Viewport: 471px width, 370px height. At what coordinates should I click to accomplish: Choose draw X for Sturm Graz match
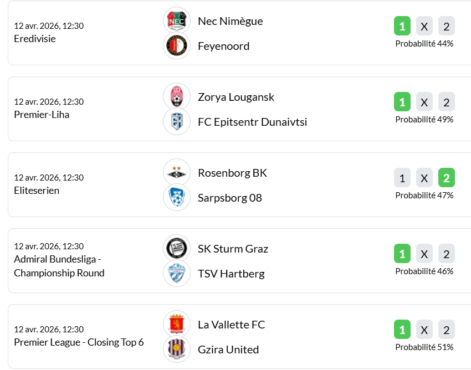tap(424, 254)
